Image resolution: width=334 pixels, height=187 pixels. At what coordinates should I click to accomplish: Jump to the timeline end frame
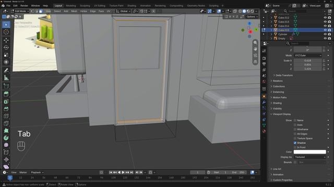[x=132, y=172]
